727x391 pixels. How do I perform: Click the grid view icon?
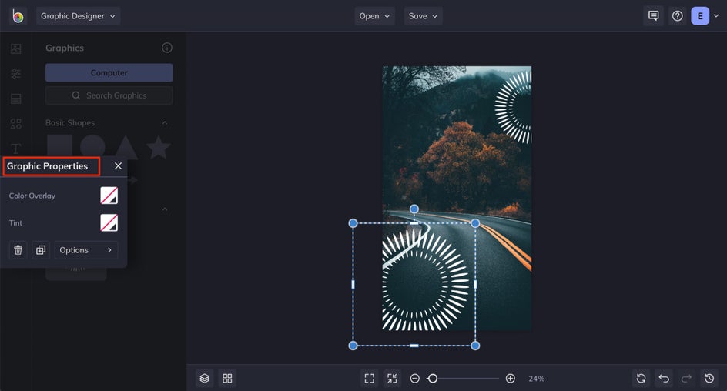(227, 379)
